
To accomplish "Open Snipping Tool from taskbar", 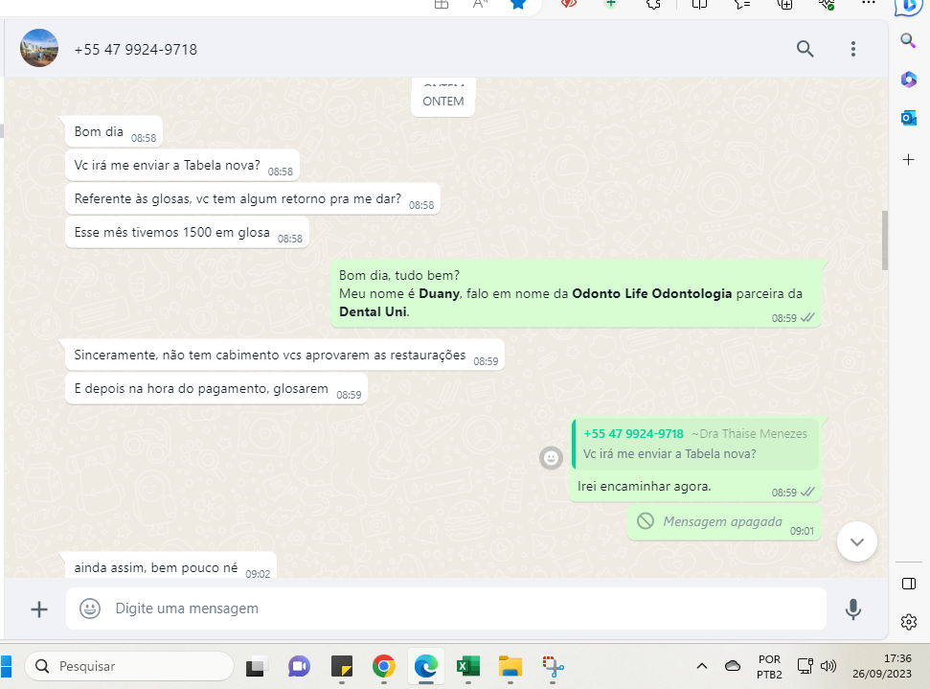I will [x=553, y=667].
